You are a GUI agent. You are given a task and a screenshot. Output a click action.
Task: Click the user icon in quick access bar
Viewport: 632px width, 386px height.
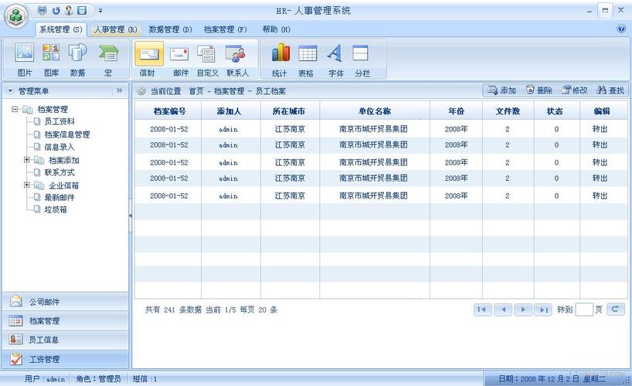pyautogui.click(x=70, y=11)
